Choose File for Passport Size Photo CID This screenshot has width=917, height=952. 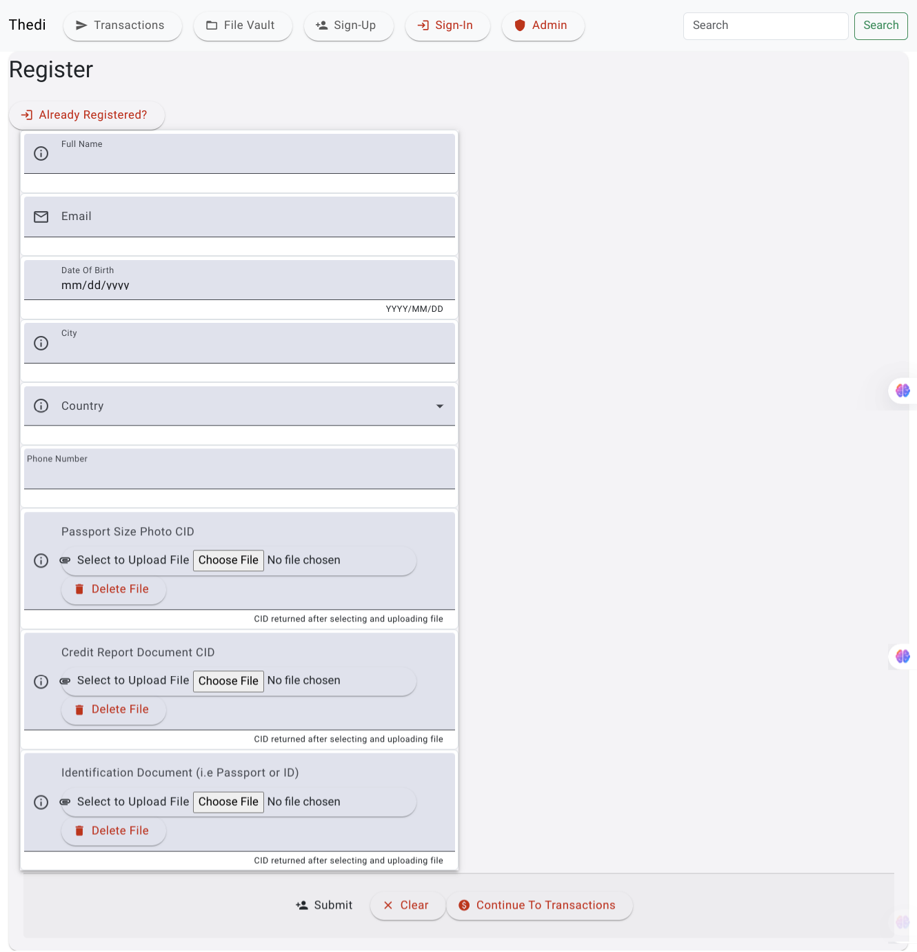coord(228,560)
